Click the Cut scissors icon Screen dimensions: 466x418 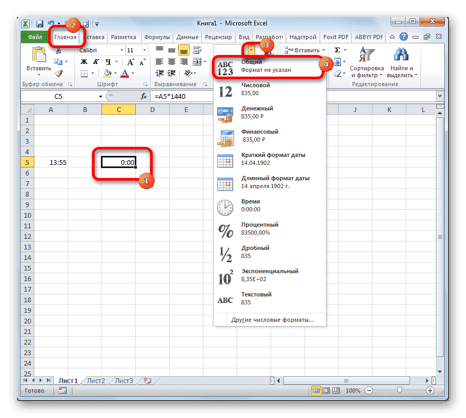58,50
